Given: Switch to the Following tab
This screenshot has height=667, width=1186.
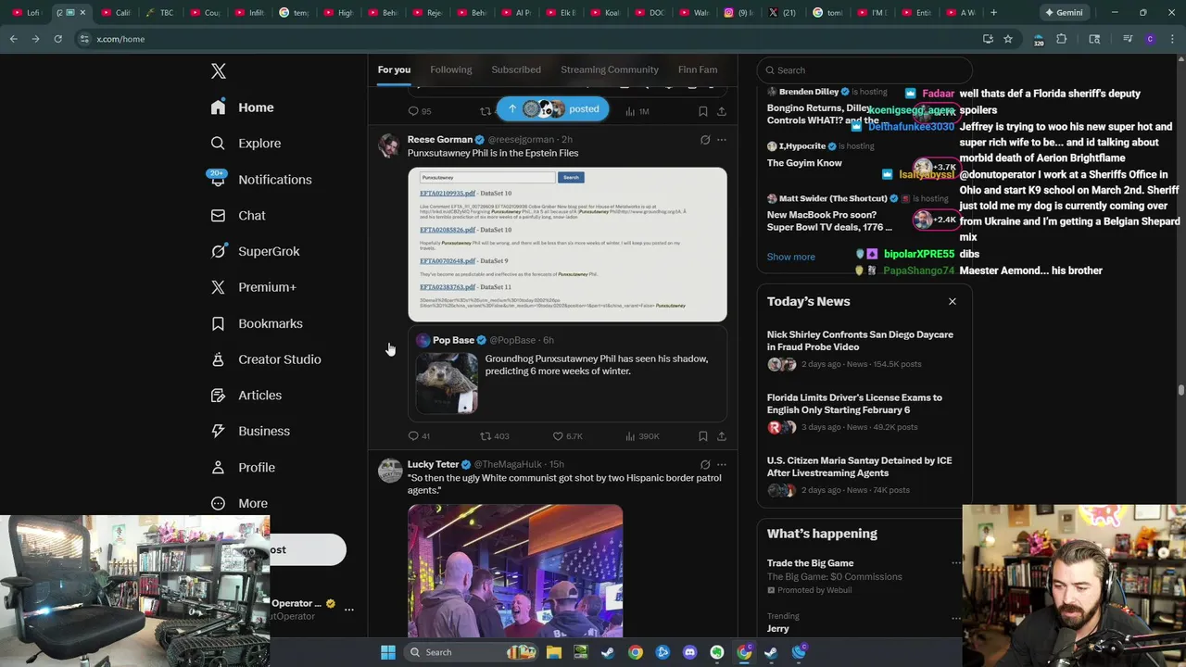Looking at the screenshot, I should (x=450, y=69).
